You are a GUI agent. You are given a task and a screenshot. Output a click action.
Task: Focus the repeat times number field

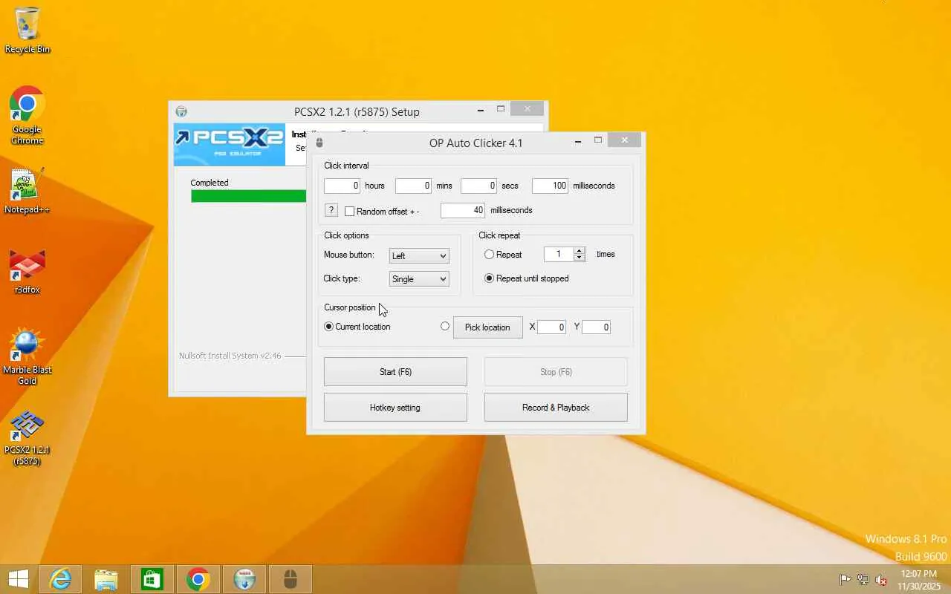pos(559,254)
